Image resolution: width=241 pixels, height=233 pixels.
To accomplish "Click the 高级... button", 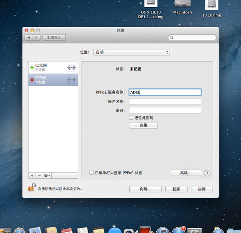I will (186, 173).
